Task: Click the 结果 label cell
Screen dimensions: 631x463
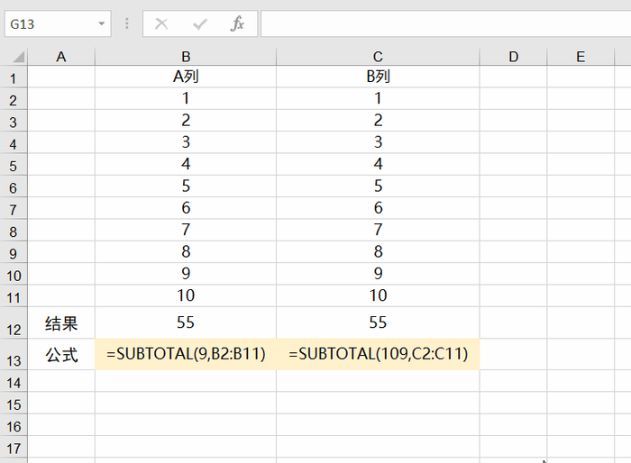Action: pyautogui.click(x=61, y=323)
